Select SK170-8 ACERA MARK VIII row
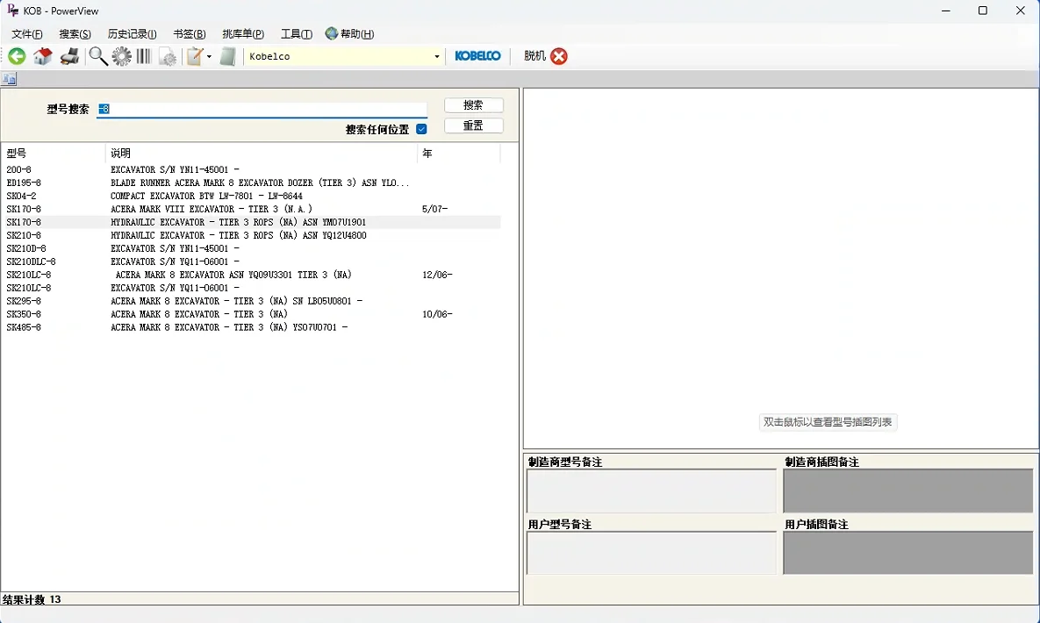Viewport: 1040px width, 623px height. (251, 209)
